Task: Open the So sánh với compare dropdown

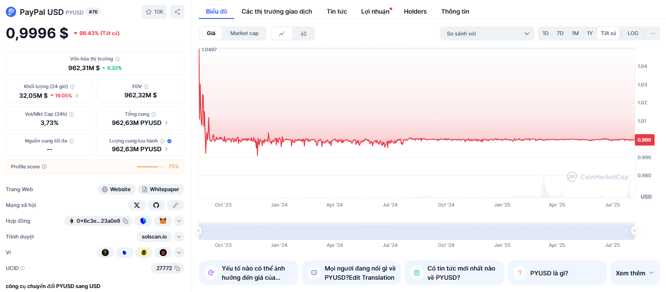Action: 487,33
